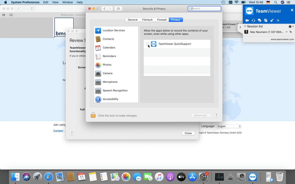
Task: Open App Store from the Dock
Action: (x=192, y=177)
